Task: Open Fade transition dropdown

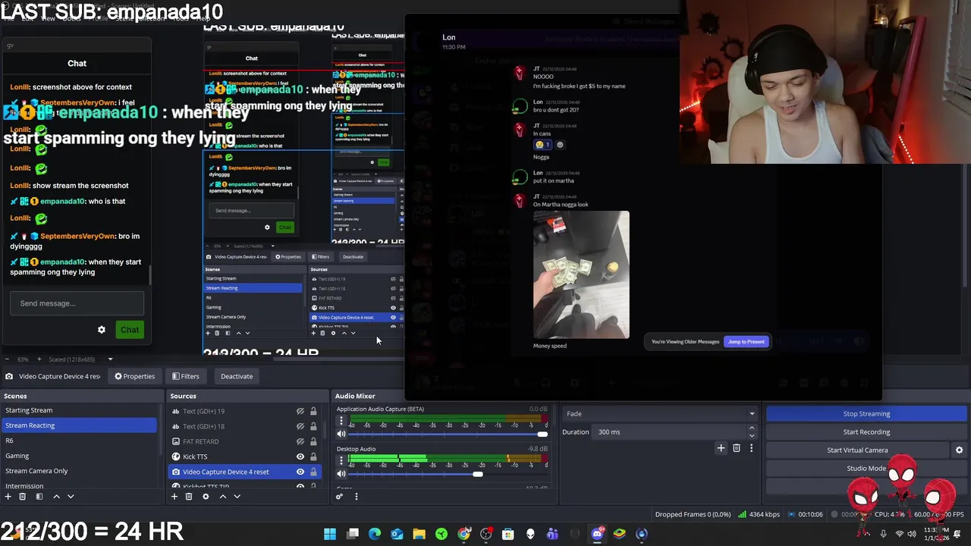Action: pos(660,413)
